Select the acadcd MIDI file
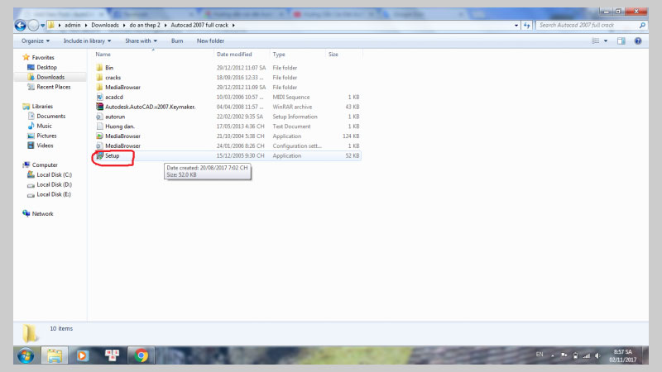662x372 pixels. [x=116, y=97]
